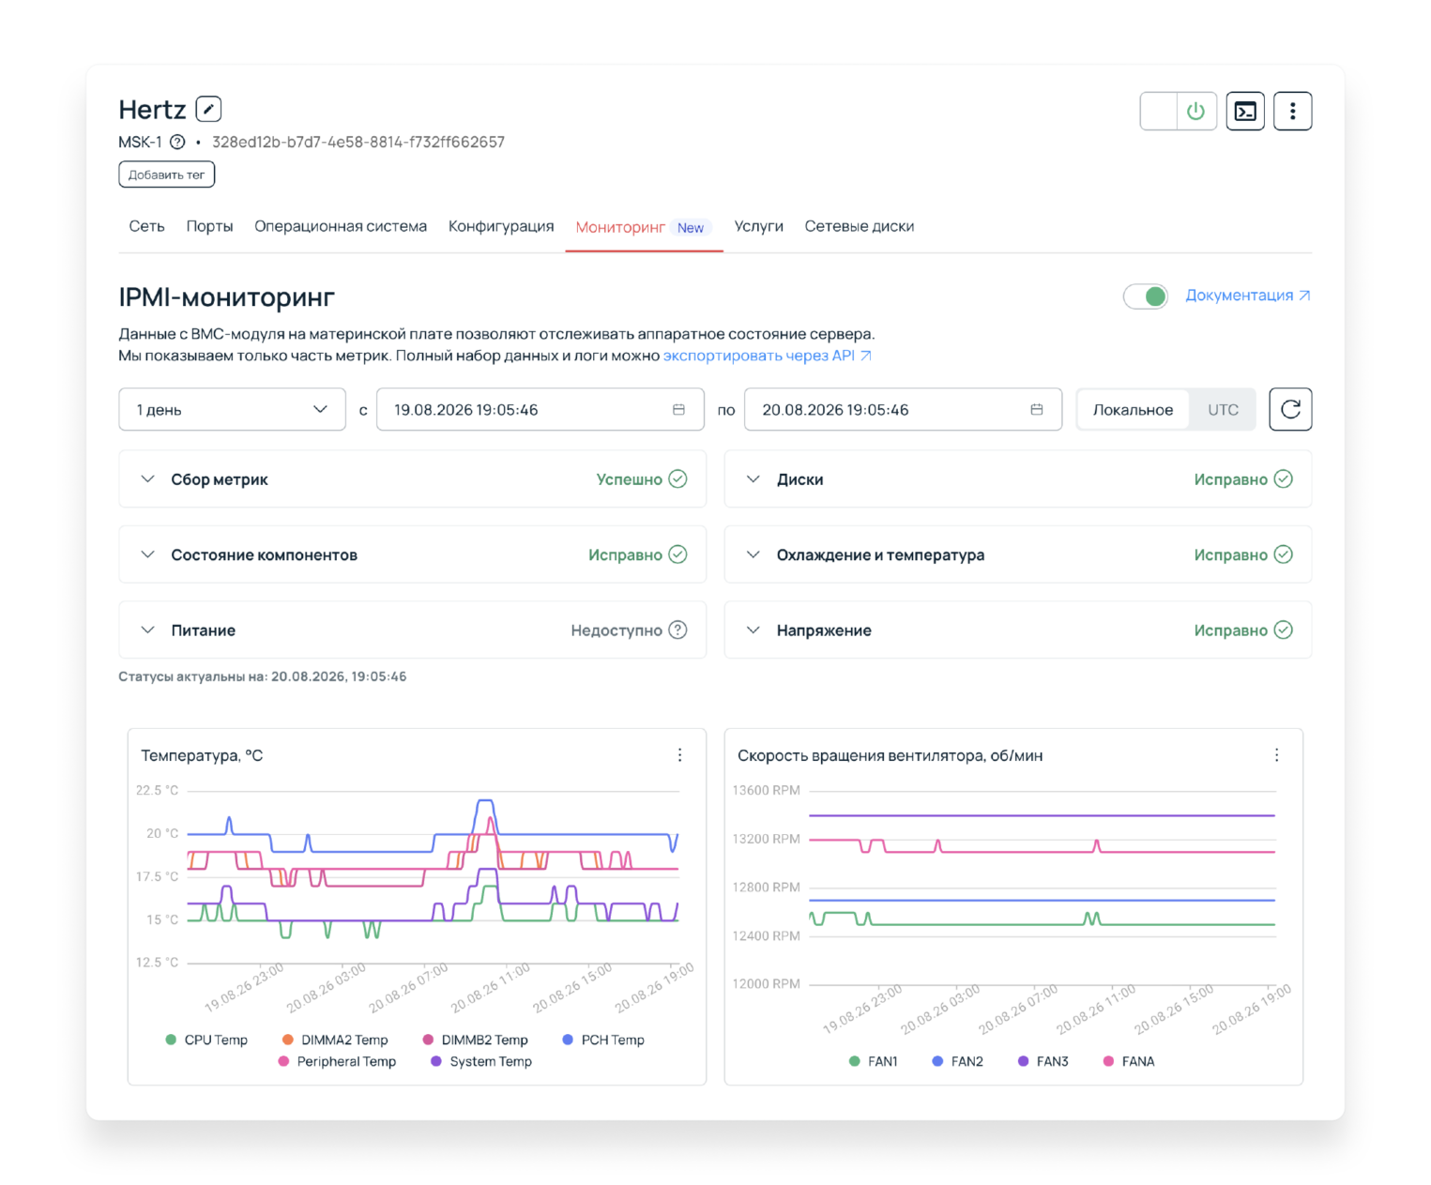The width and height of the screenshot is (1431, 1185).
Task: Click the Диски status check icon
Action: (x=1283, y=479)
